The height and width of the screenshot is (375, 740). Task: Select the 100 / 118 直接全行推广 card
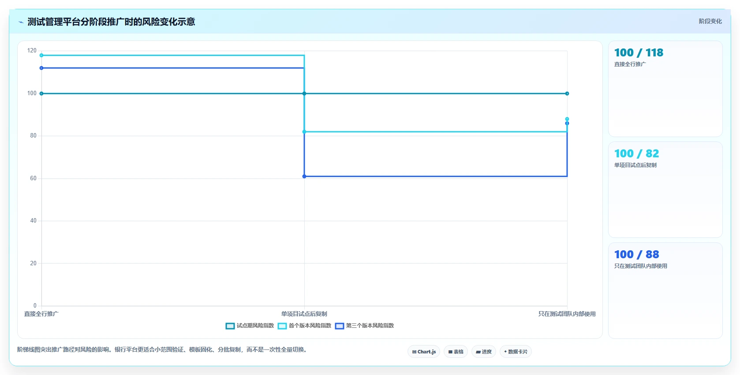tap(665, 89)
